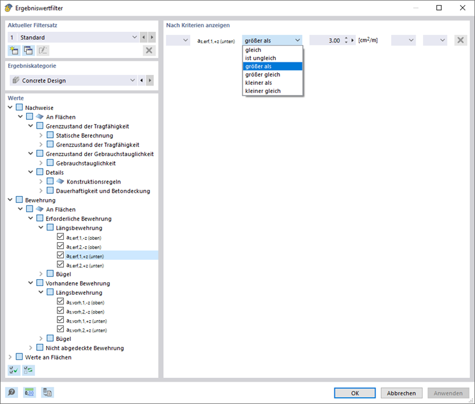
Task: Toggle as,vorh,2,+z (unten) checkbox
Action: coord(60,329)
